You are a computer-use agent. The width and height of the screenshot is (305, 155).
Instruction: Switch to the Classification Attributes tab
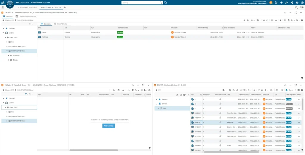point(26,17)
